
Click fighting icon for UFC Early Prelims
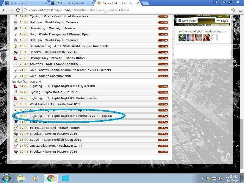(16, 86)
